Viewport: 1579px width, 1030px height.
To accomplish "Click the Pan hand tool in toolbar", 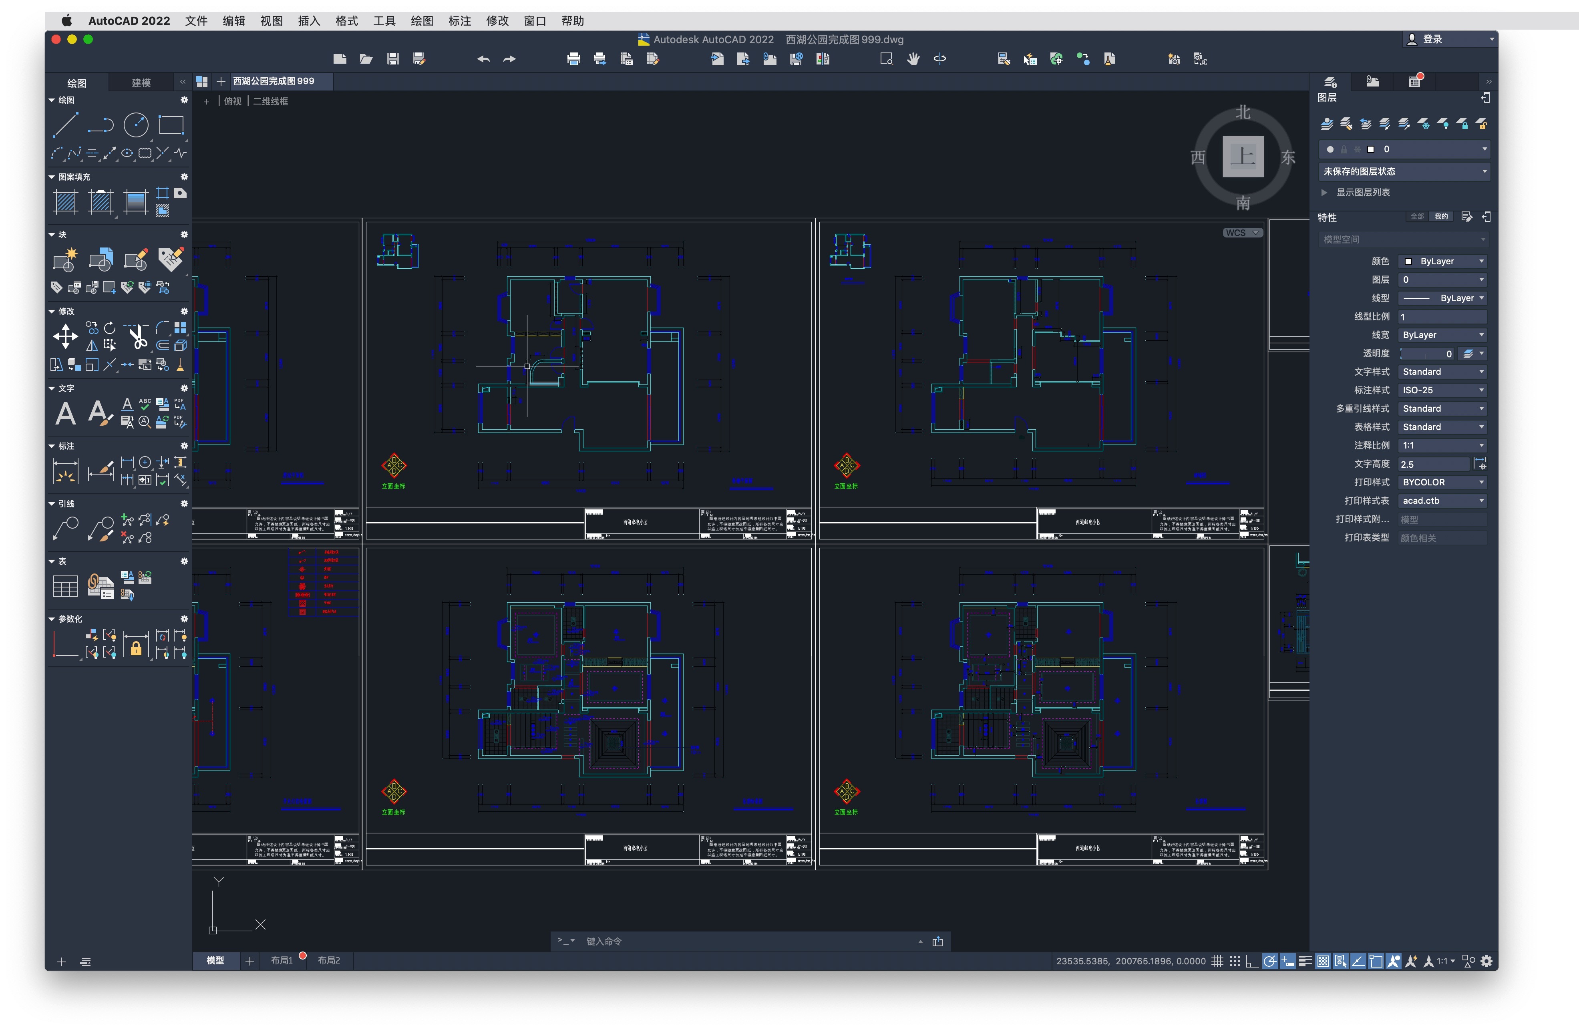I will (913, 59).
